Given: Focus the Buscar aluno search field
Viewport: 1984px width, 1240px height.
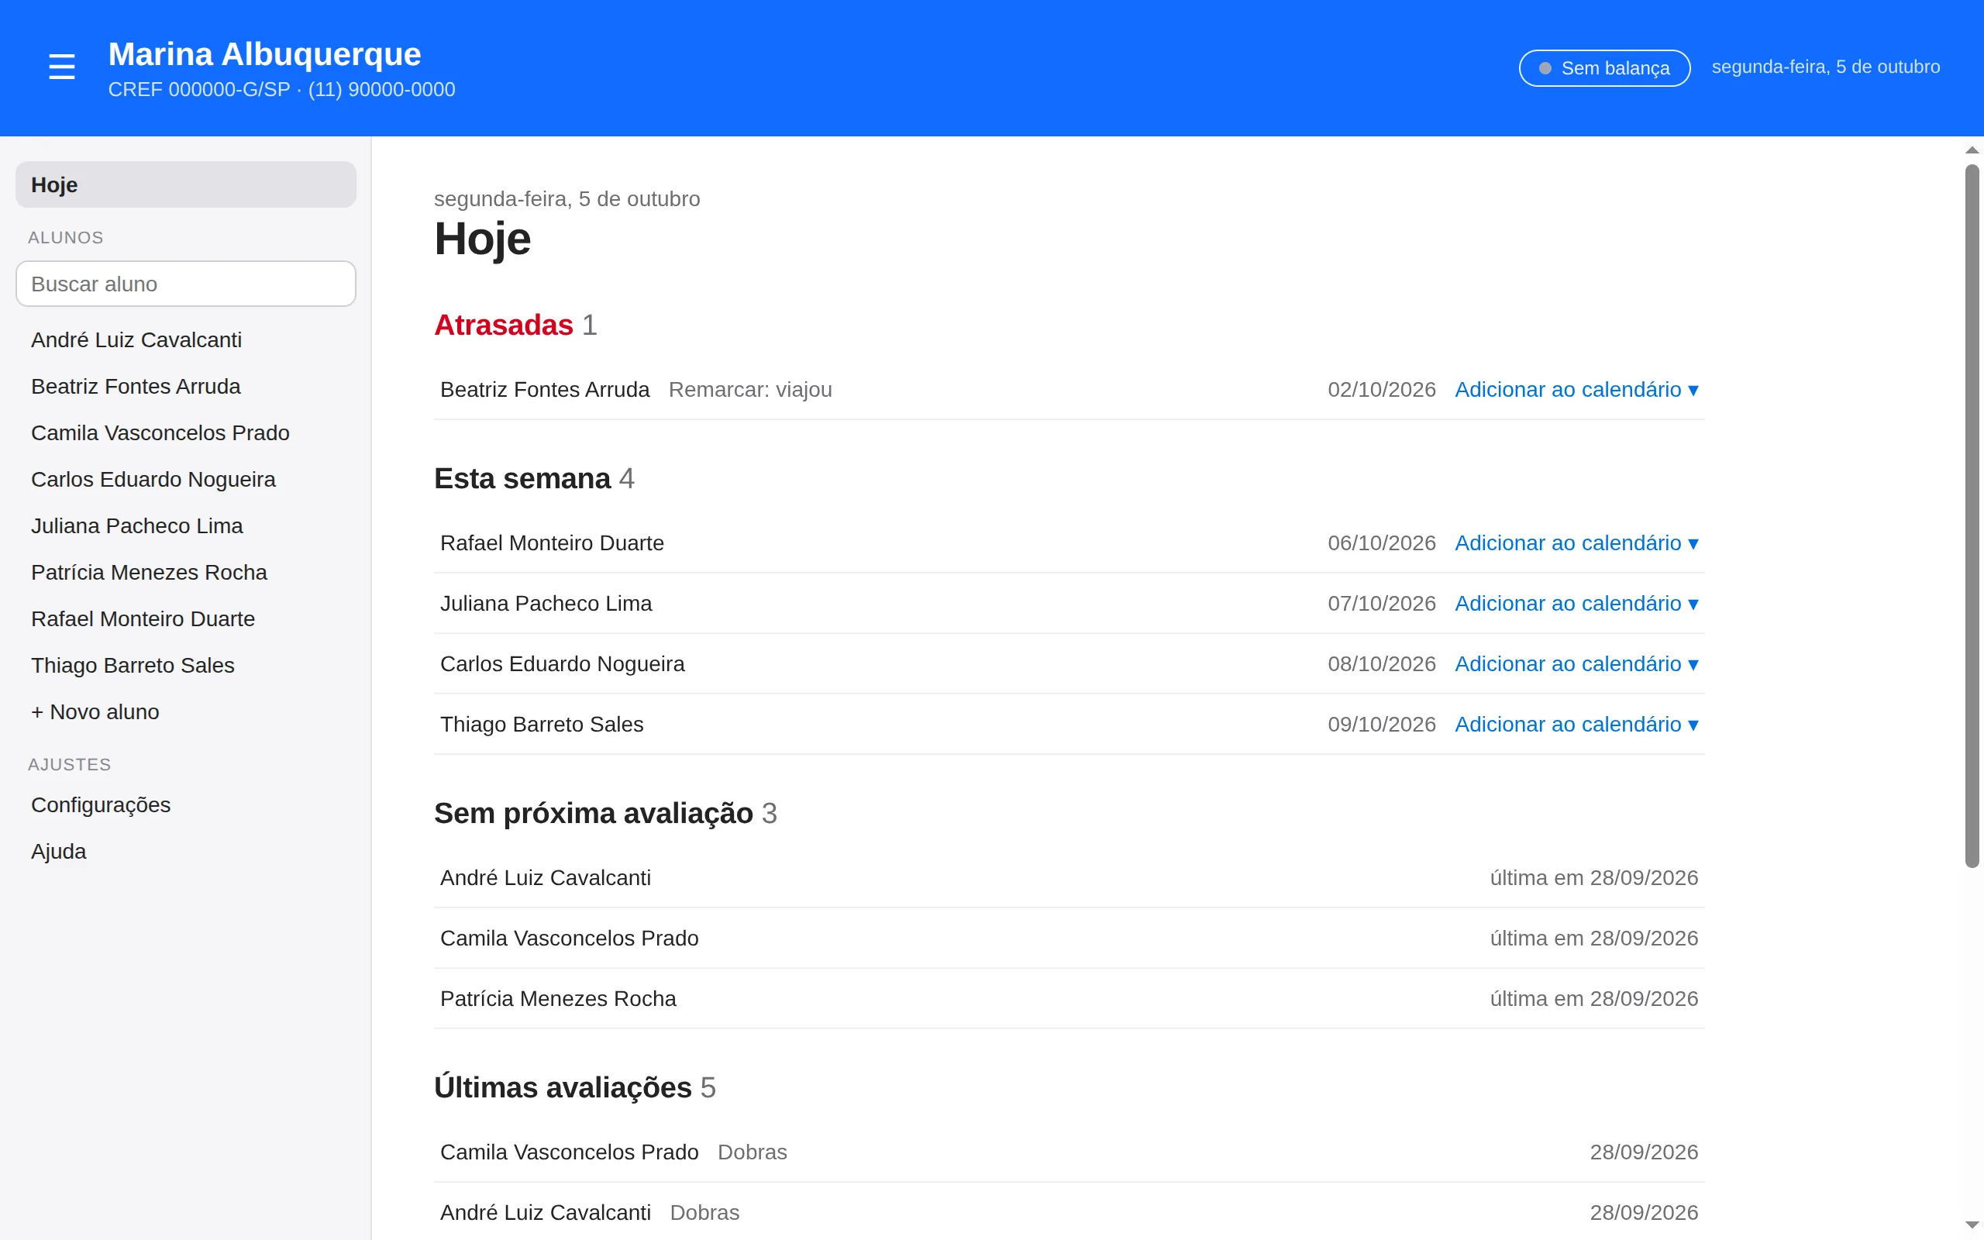Looking at the screenshot, I should [185, 284].
